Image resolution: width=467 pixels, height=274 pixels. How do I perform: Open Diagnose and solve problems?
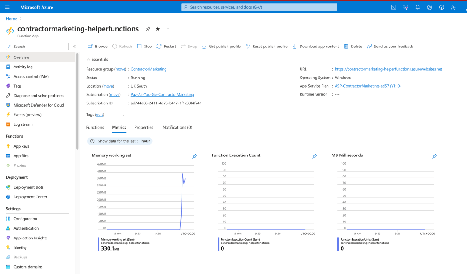[x=37, y=96]
